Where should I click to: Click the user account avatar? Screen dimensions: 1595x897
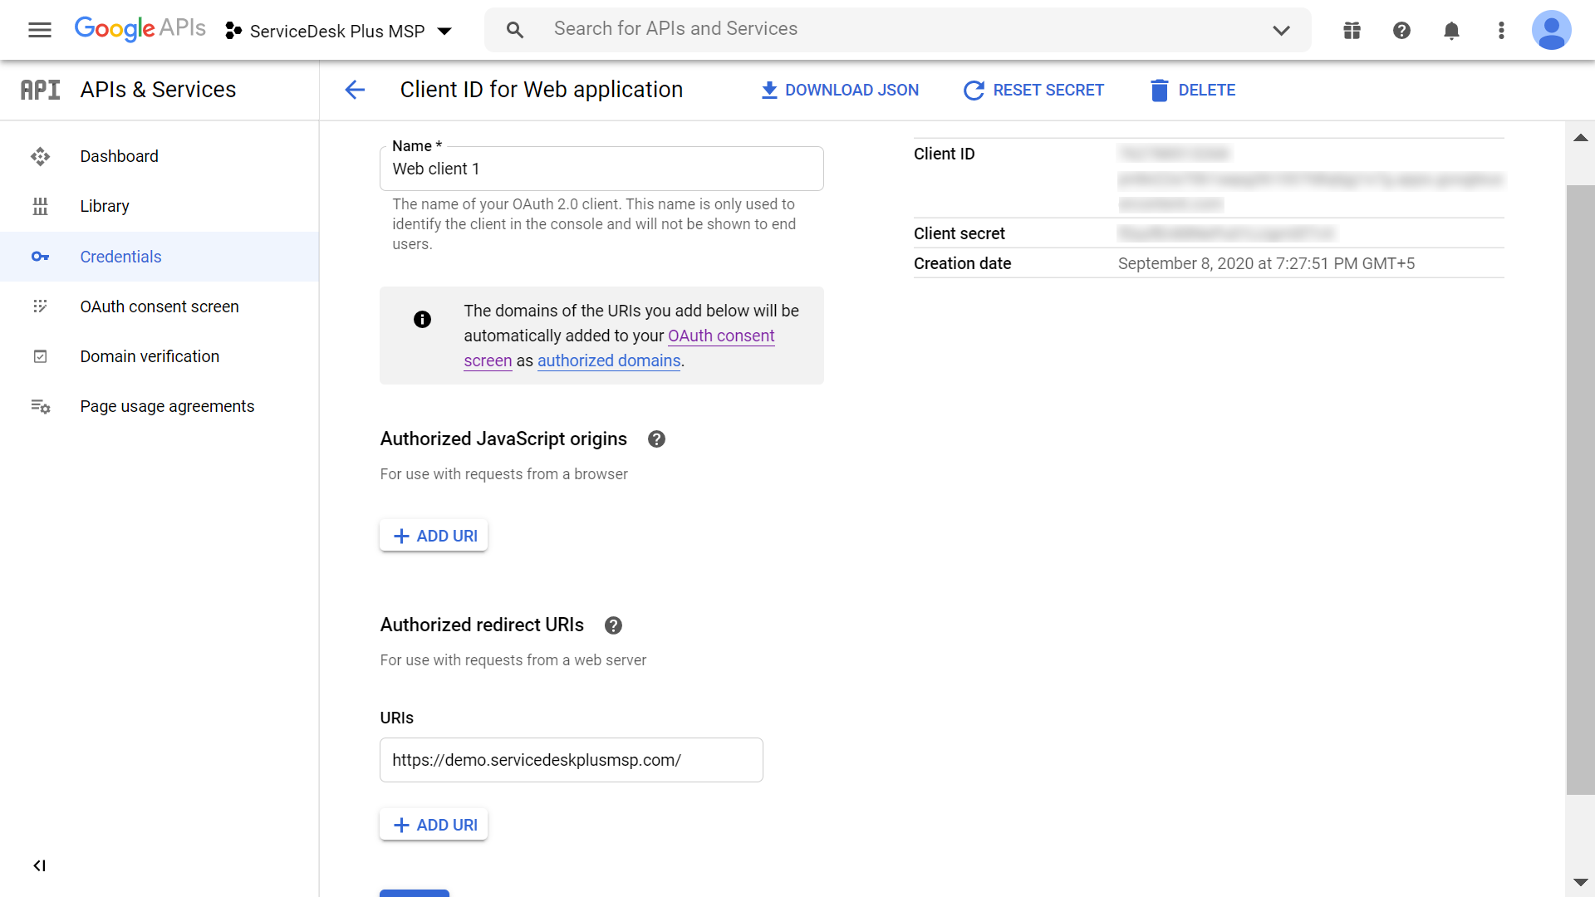click(x=1551, y=31)
